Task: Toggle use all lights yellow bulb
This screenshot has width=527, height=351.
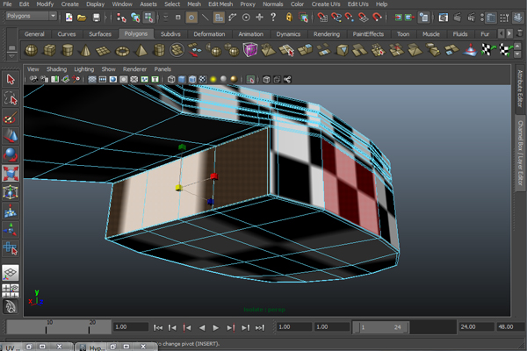Action: 213,79
